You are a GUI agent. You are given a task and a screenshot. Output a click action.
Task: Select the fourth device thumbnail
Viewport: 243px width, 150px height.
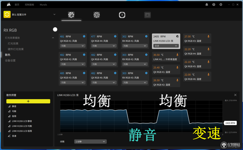[147, 15]
